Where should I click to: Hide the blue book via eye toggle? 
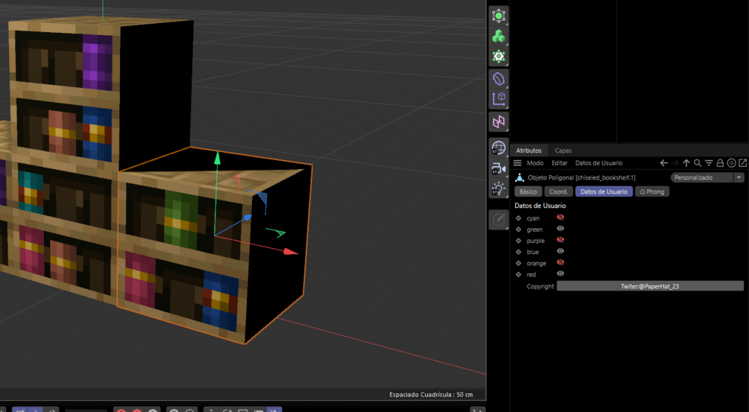pos(560,251)
